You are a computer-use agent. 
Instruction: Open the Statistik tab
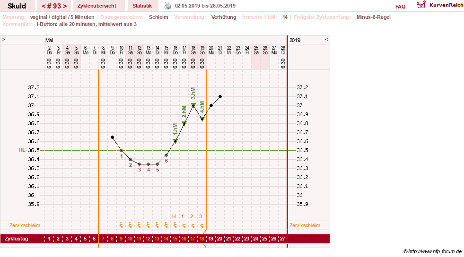142,6
